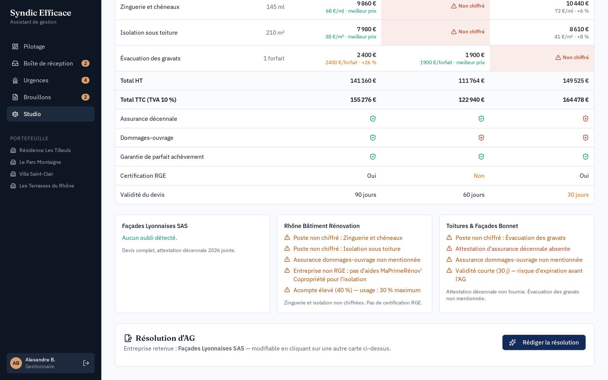Click the '30 jours' validity value
Screen dimensions: 608x380
[578, 195]
